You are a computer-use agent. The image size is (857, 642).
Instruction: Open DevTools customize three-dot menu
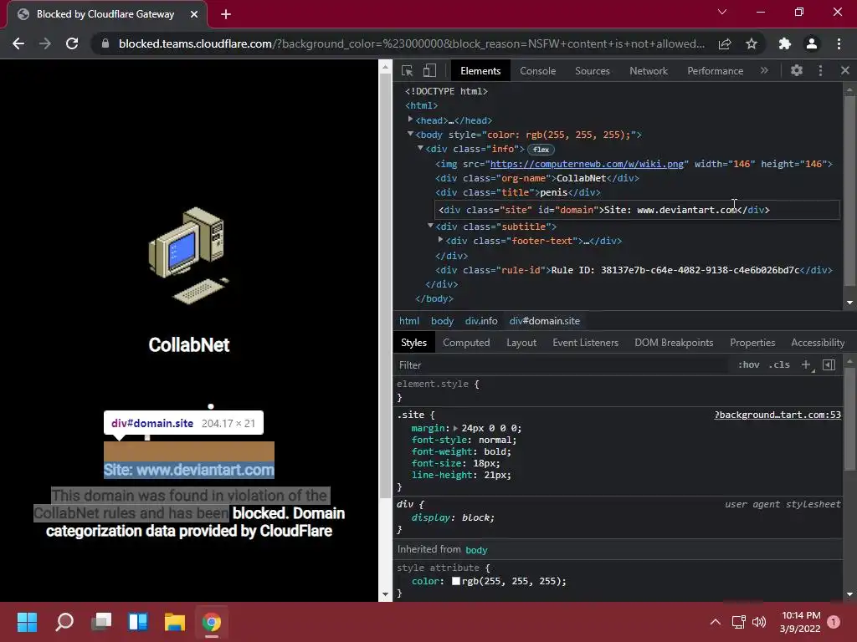(x=820, y=70)
